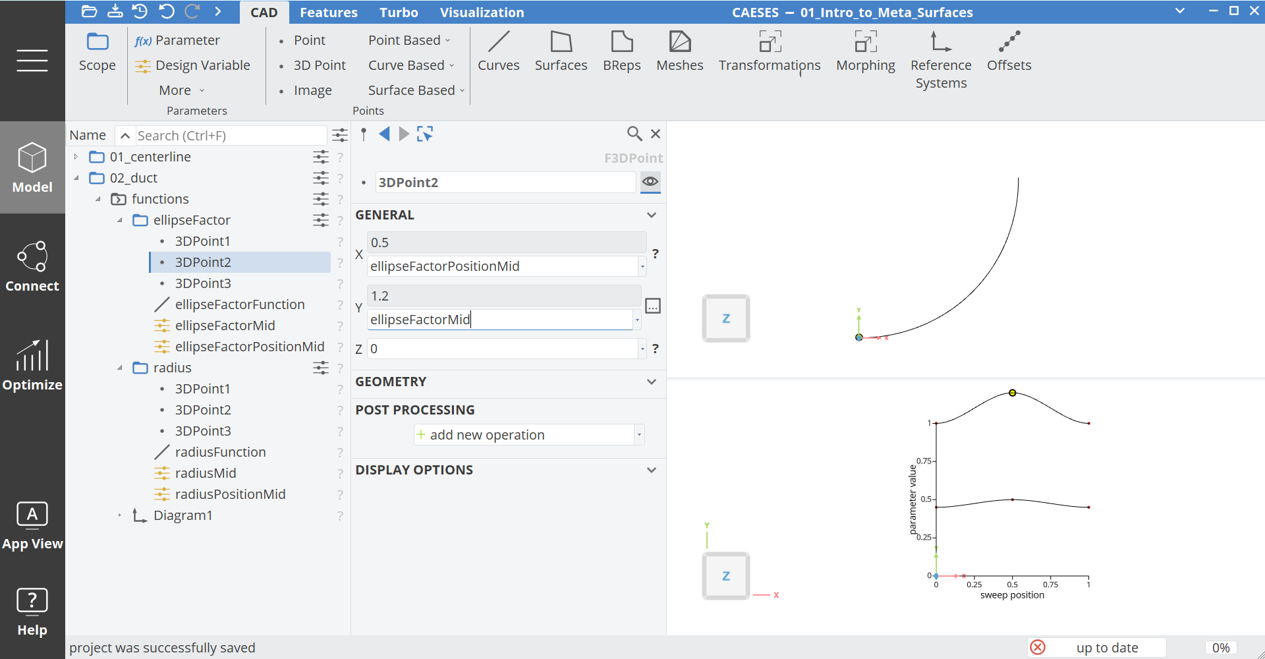
Task: Click the Search name input field
Action: (x=229, y=136)
